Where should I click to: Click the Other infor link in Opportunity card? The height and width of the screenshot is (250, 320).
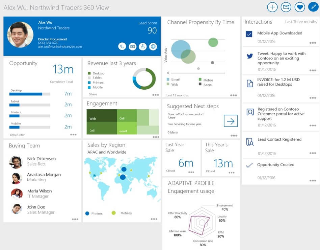17,135
